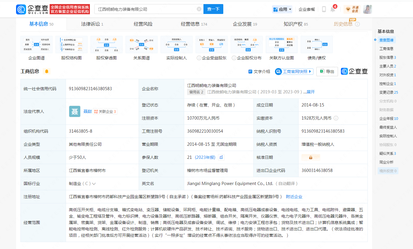Image resolution: width=413 pixels, height=249 pixels.
Task: Click the 开通会员 VIP badge
Action: pyautogui.click(x=352, y=9)
